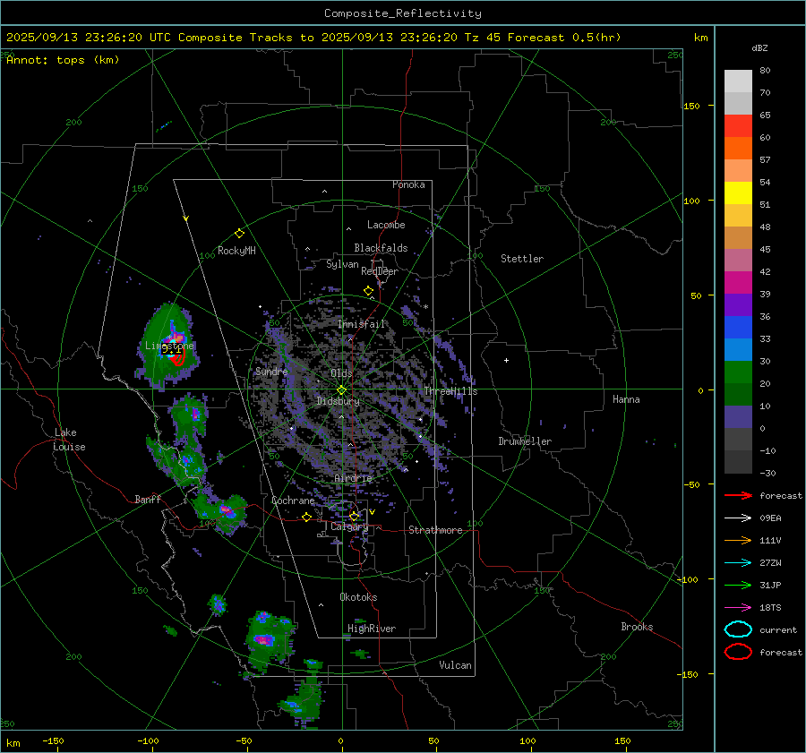
Task: Select the radar-center diamond between Olds and Didsbury
Action: click(341, 389)
